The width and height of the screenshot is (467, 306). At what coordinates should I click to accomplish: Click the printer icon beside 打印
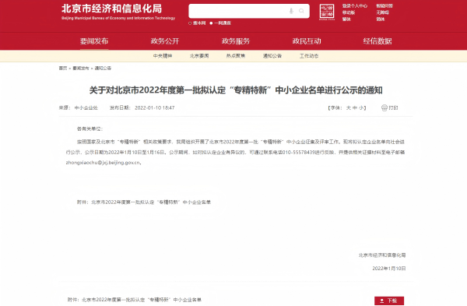click(x=384, y=108)
